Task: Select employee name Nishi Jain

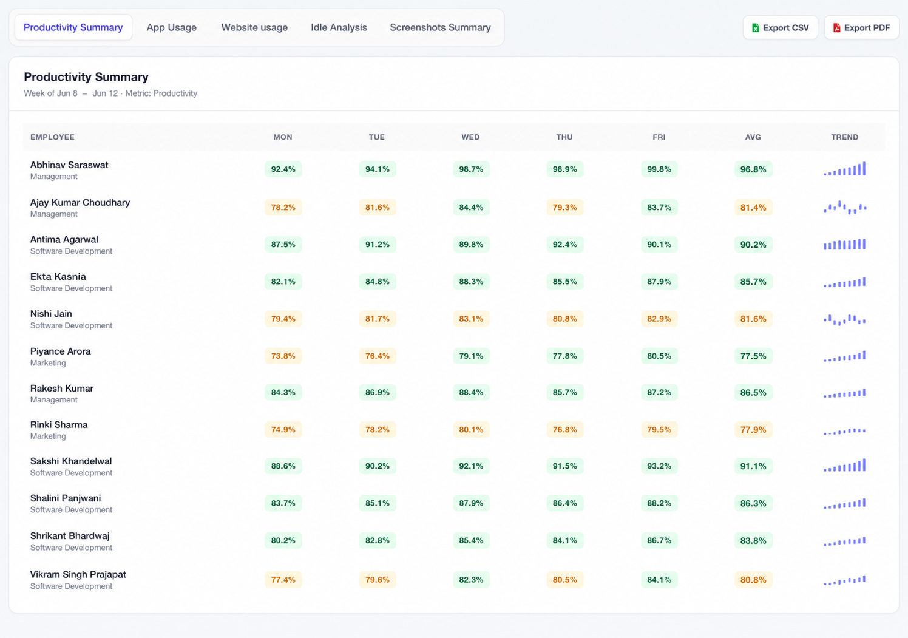Action: click(51, 314)
